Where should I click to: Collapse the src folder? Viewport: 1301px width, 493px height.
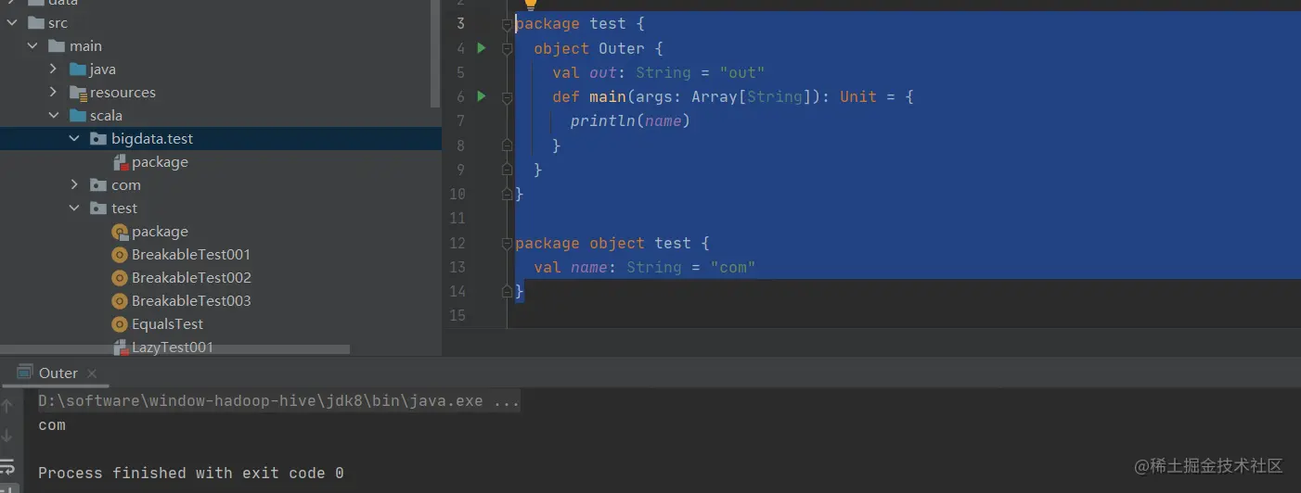(12, 23)
